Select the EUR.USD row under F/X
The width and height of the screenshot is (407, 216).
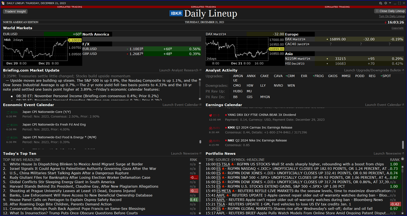coord(142,49)
